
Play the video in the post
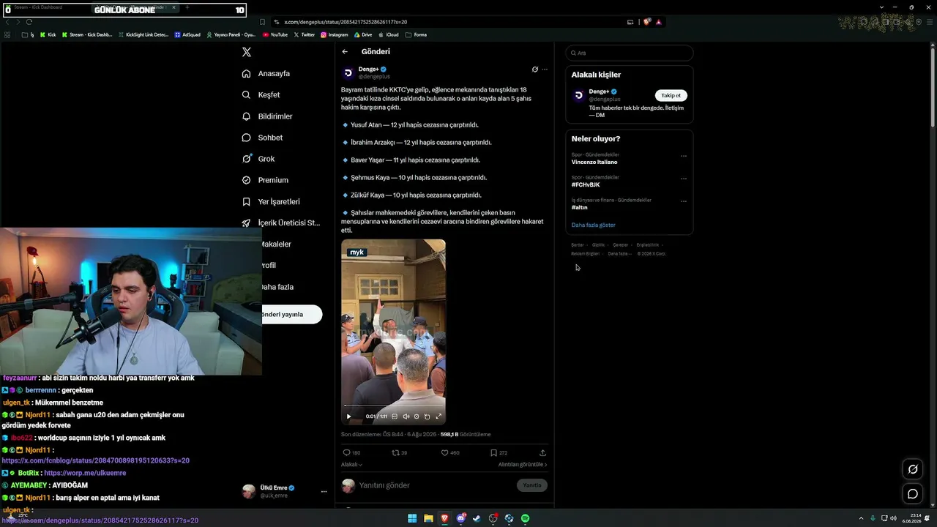point(348,416)
